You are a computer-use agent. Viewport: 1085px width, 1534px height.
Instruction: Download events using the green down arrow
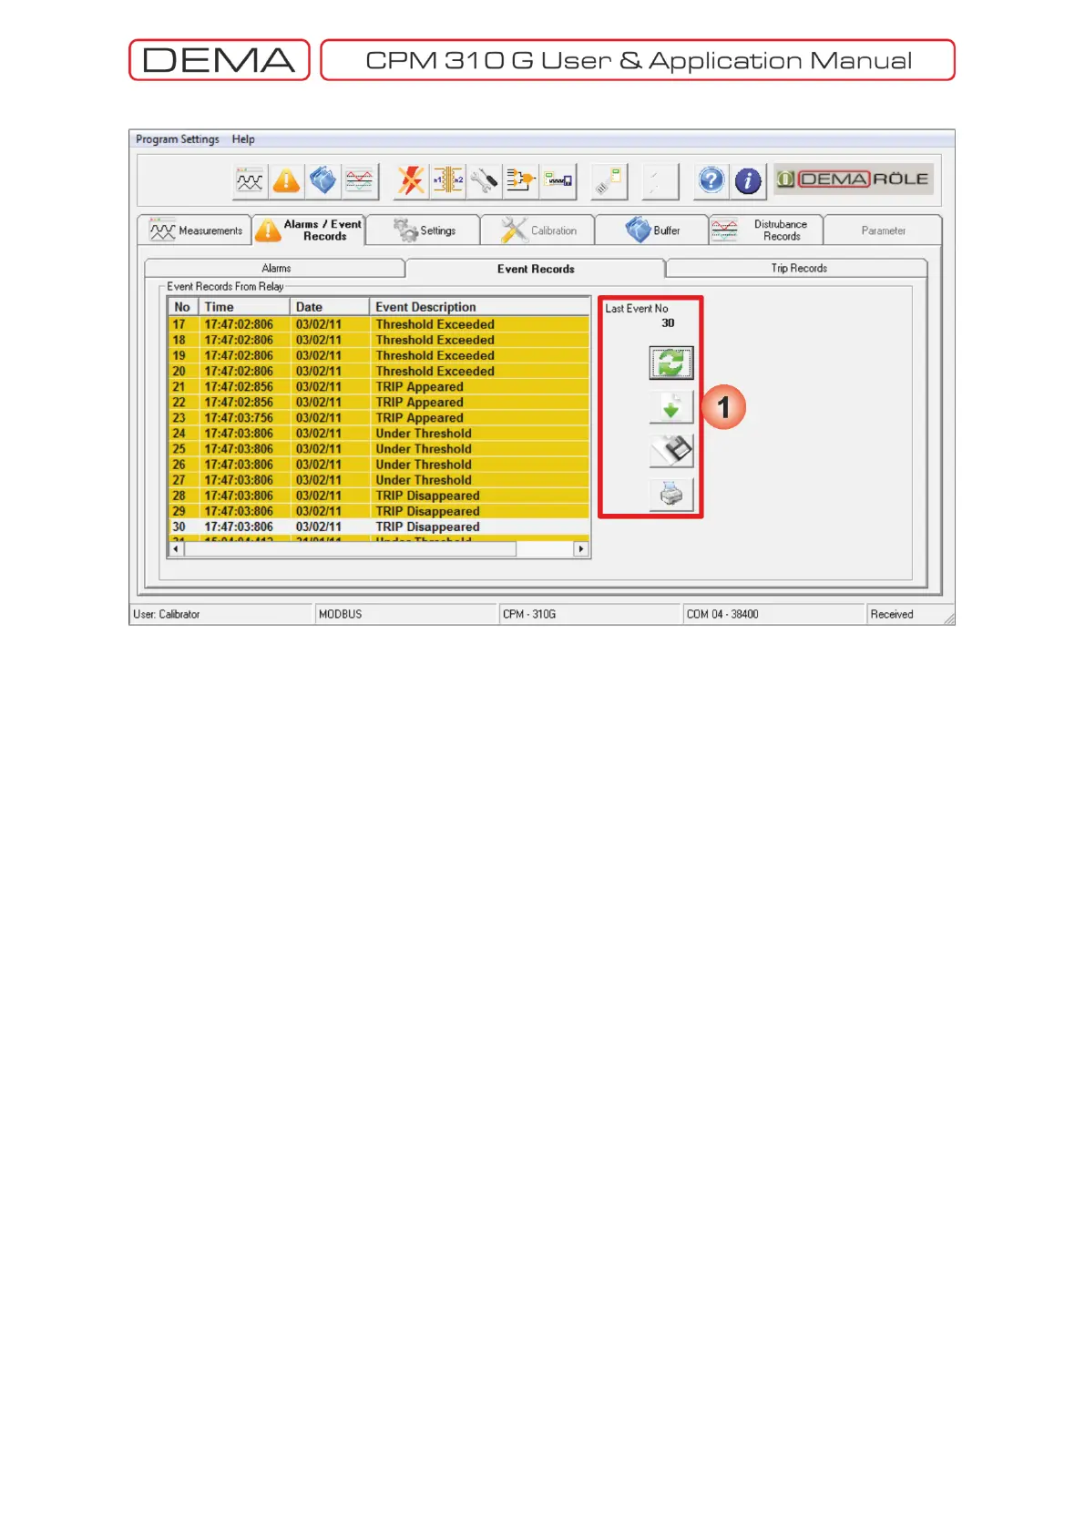(671, 407)
